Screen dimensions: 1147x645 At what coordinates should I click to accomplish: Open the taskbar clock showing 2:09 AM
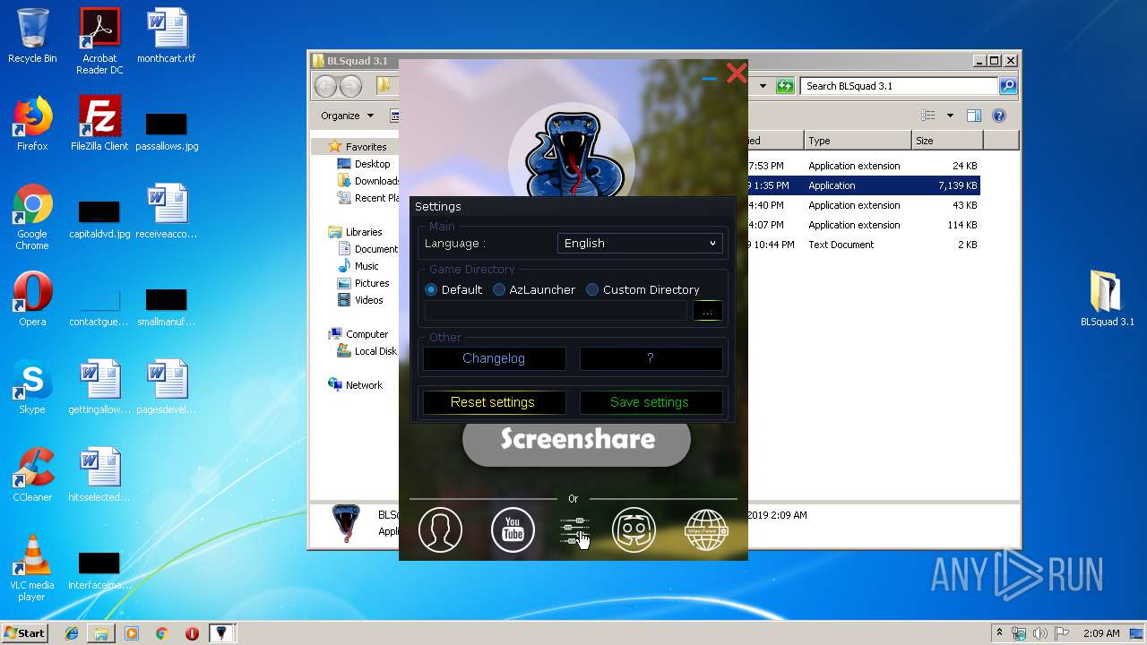(1101, 633)
